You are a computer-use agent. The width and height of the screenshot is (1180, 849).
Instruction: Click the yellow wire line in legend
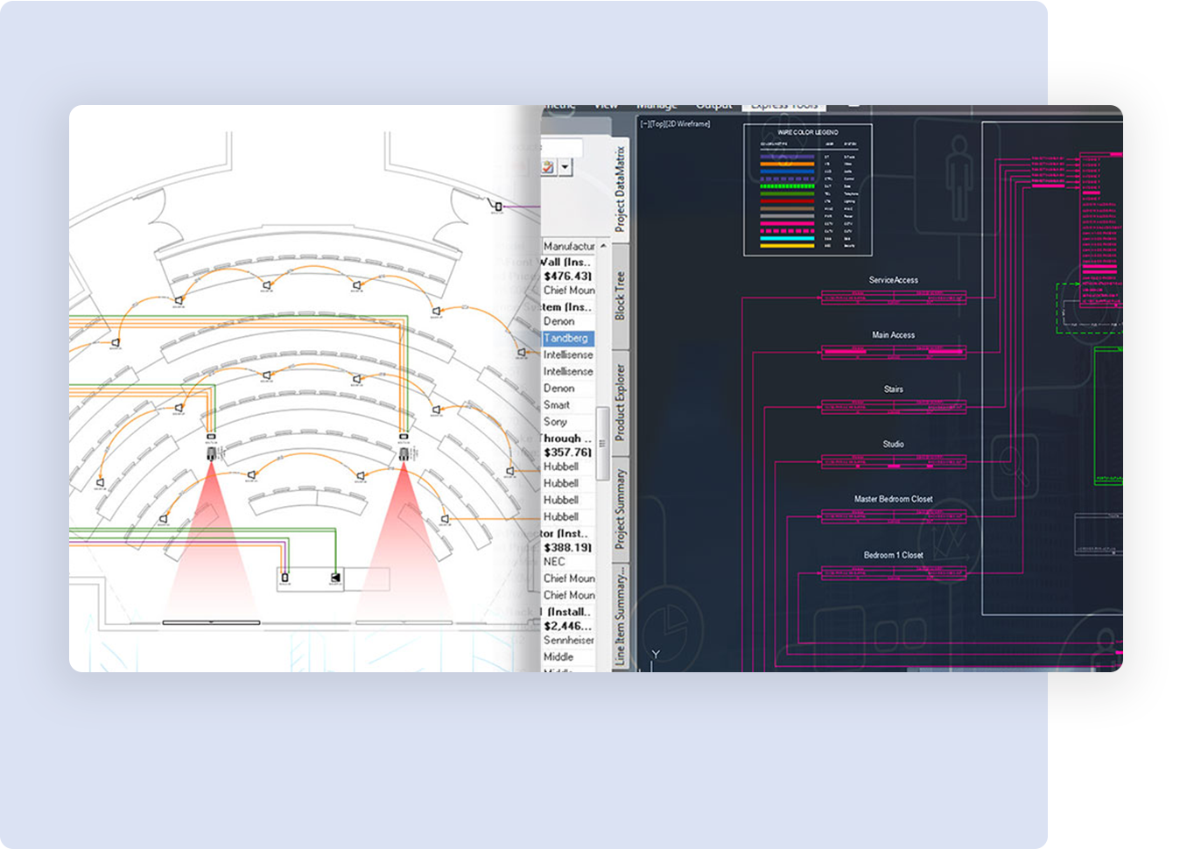(x=787, y=246)
